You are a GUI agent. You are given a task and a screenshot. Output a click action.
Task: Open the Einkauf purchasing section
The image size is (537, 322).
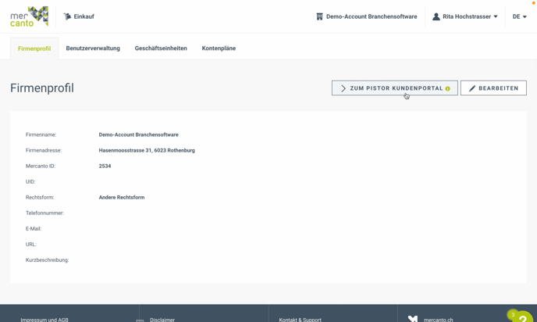pyautogui.click(x=79, y=16)
